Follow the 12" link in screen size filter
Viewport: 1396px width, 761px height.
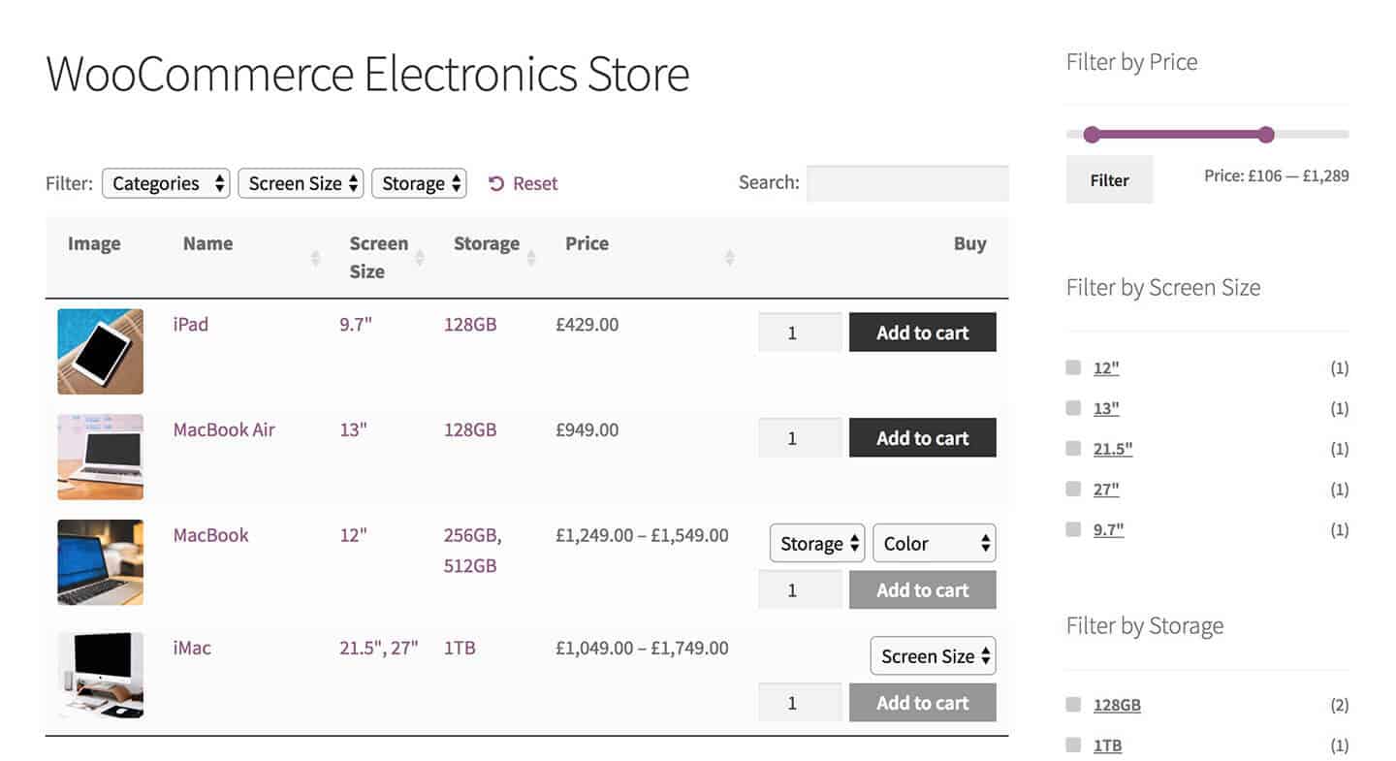1106,367
